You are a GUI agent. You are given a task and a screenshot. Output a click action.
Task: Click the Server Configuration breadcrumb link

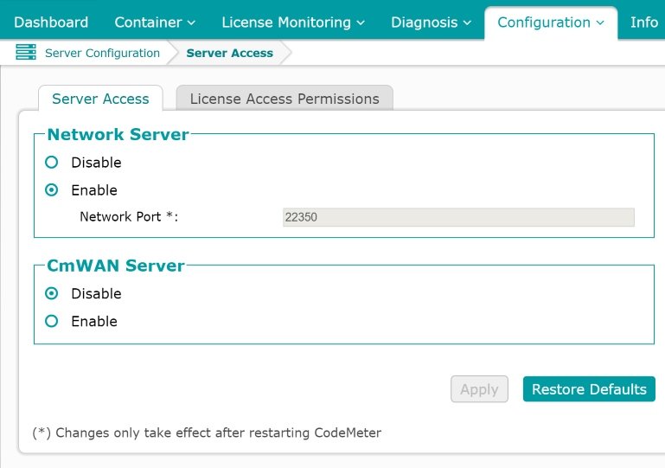click(x=102, y=53)
